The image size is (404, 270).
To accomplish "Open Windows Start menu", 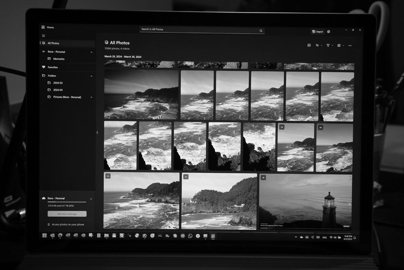I will tap(44, 235).
